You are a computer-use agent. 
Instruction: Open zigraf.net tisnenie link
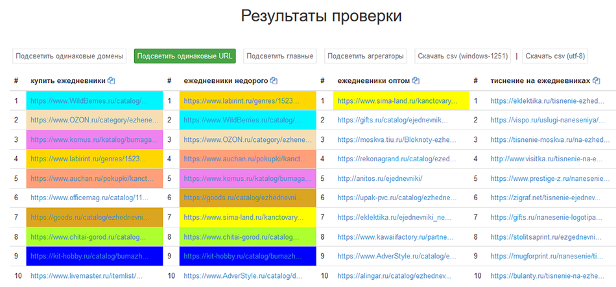pyautogui.click(x=546, y=198)
